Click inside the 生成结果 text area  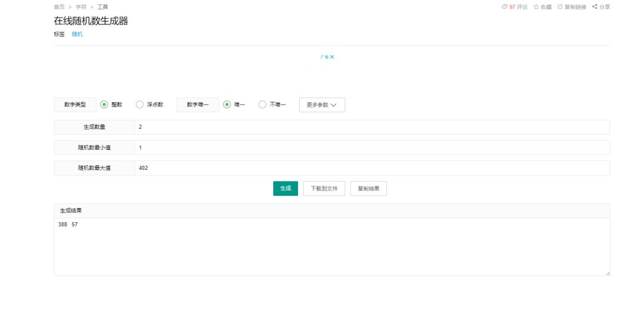pyautogui.click(x=332, y=247)
